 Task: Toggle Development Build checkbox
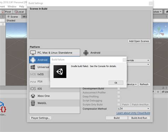tap(119, 89)
